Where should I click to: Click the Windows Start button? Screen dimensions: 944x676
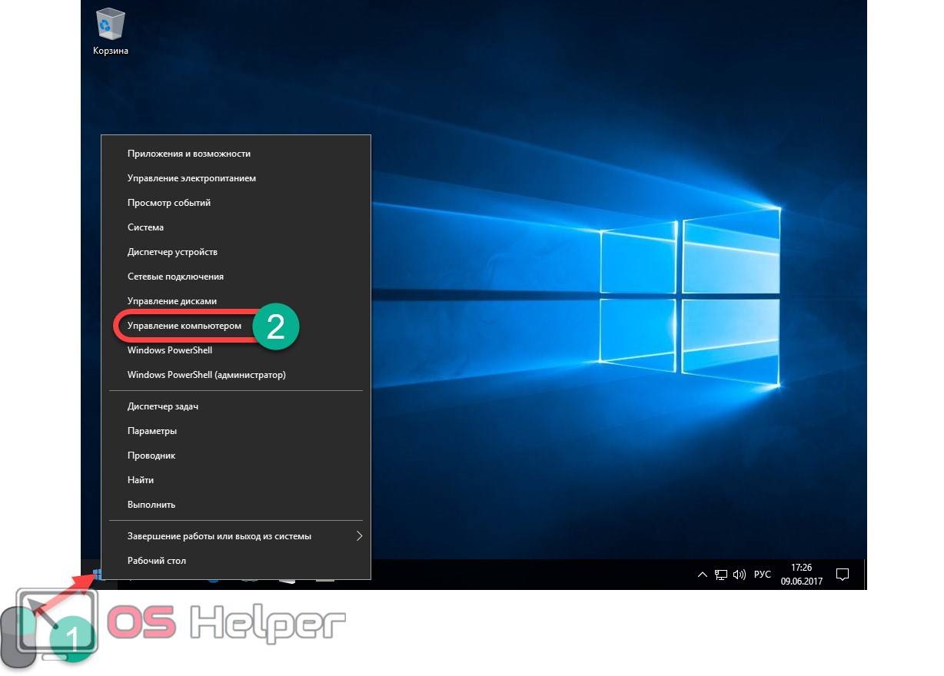(98, 574)
